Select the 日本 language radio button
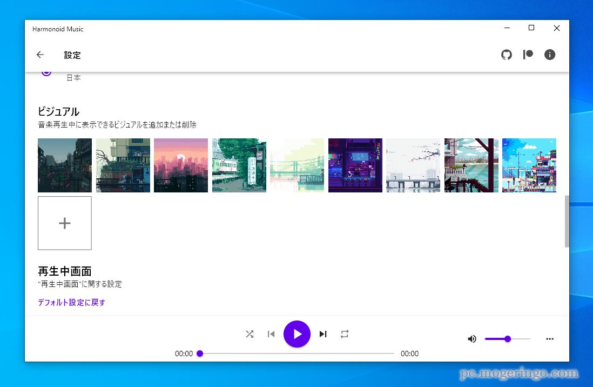Viewport: 593px width, 387px height. coord(46,72)
